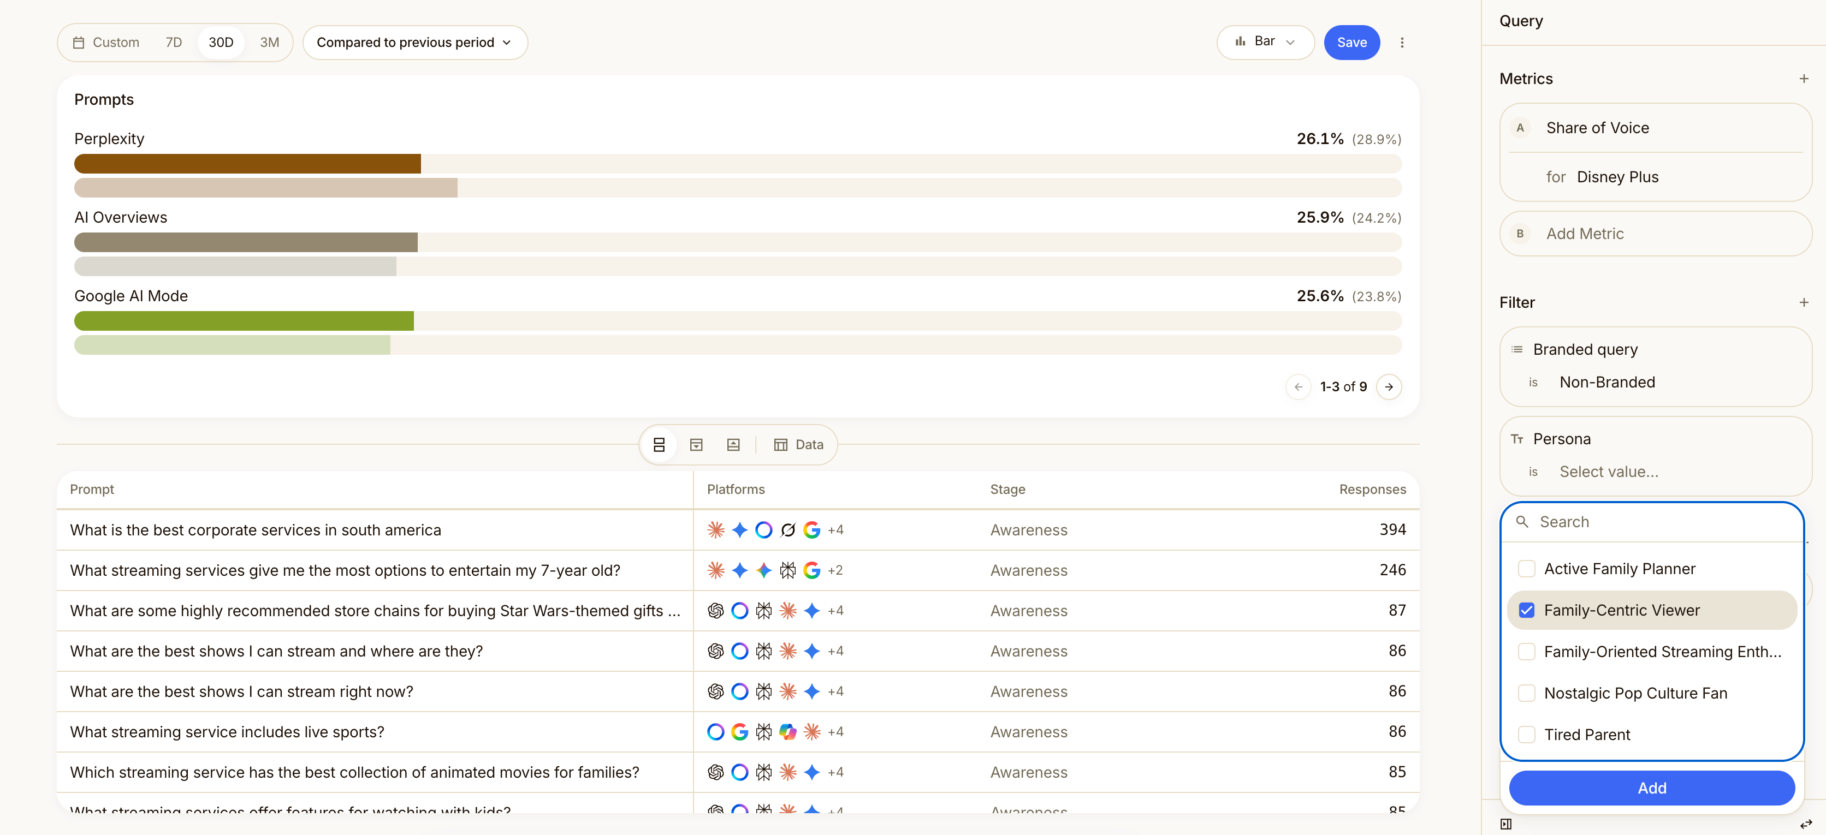Sort by Responses column header
1826x835 pixels.
coord(1372,490)
